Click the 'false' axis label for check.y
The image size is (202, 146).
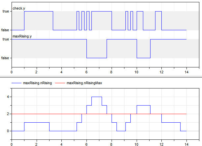click(x=5, y=30)
